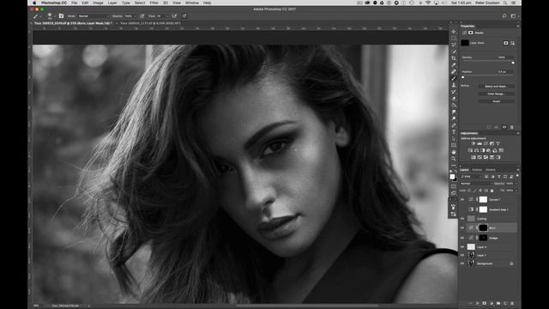Select the Rectangular Marquee tool
Image resolution: width=549 pixels, height=309 pixels.
click(x=454, y=38)
